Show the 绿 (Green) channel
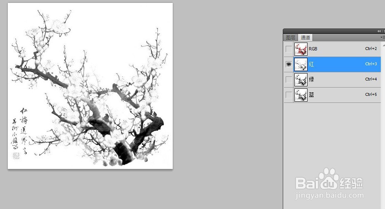This screenshot has height=209, width=385. tap(289, 80)
